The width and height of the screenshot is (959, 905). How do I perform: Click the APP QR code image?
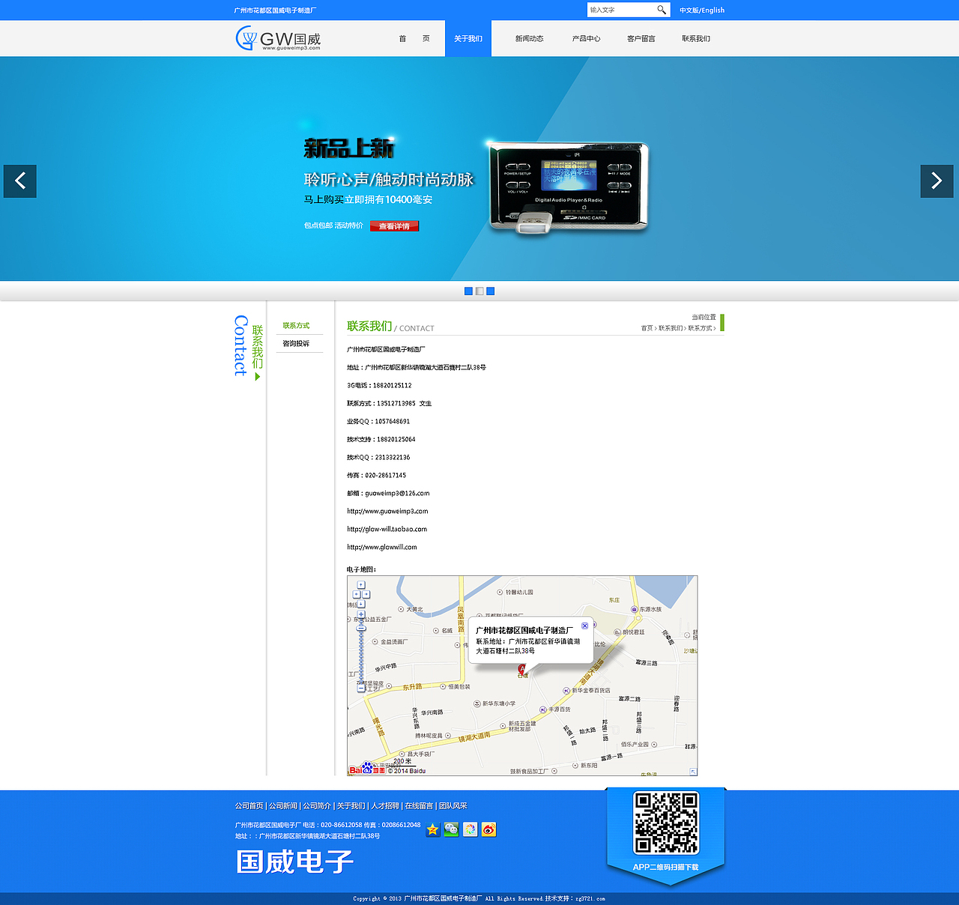point(666,823)
